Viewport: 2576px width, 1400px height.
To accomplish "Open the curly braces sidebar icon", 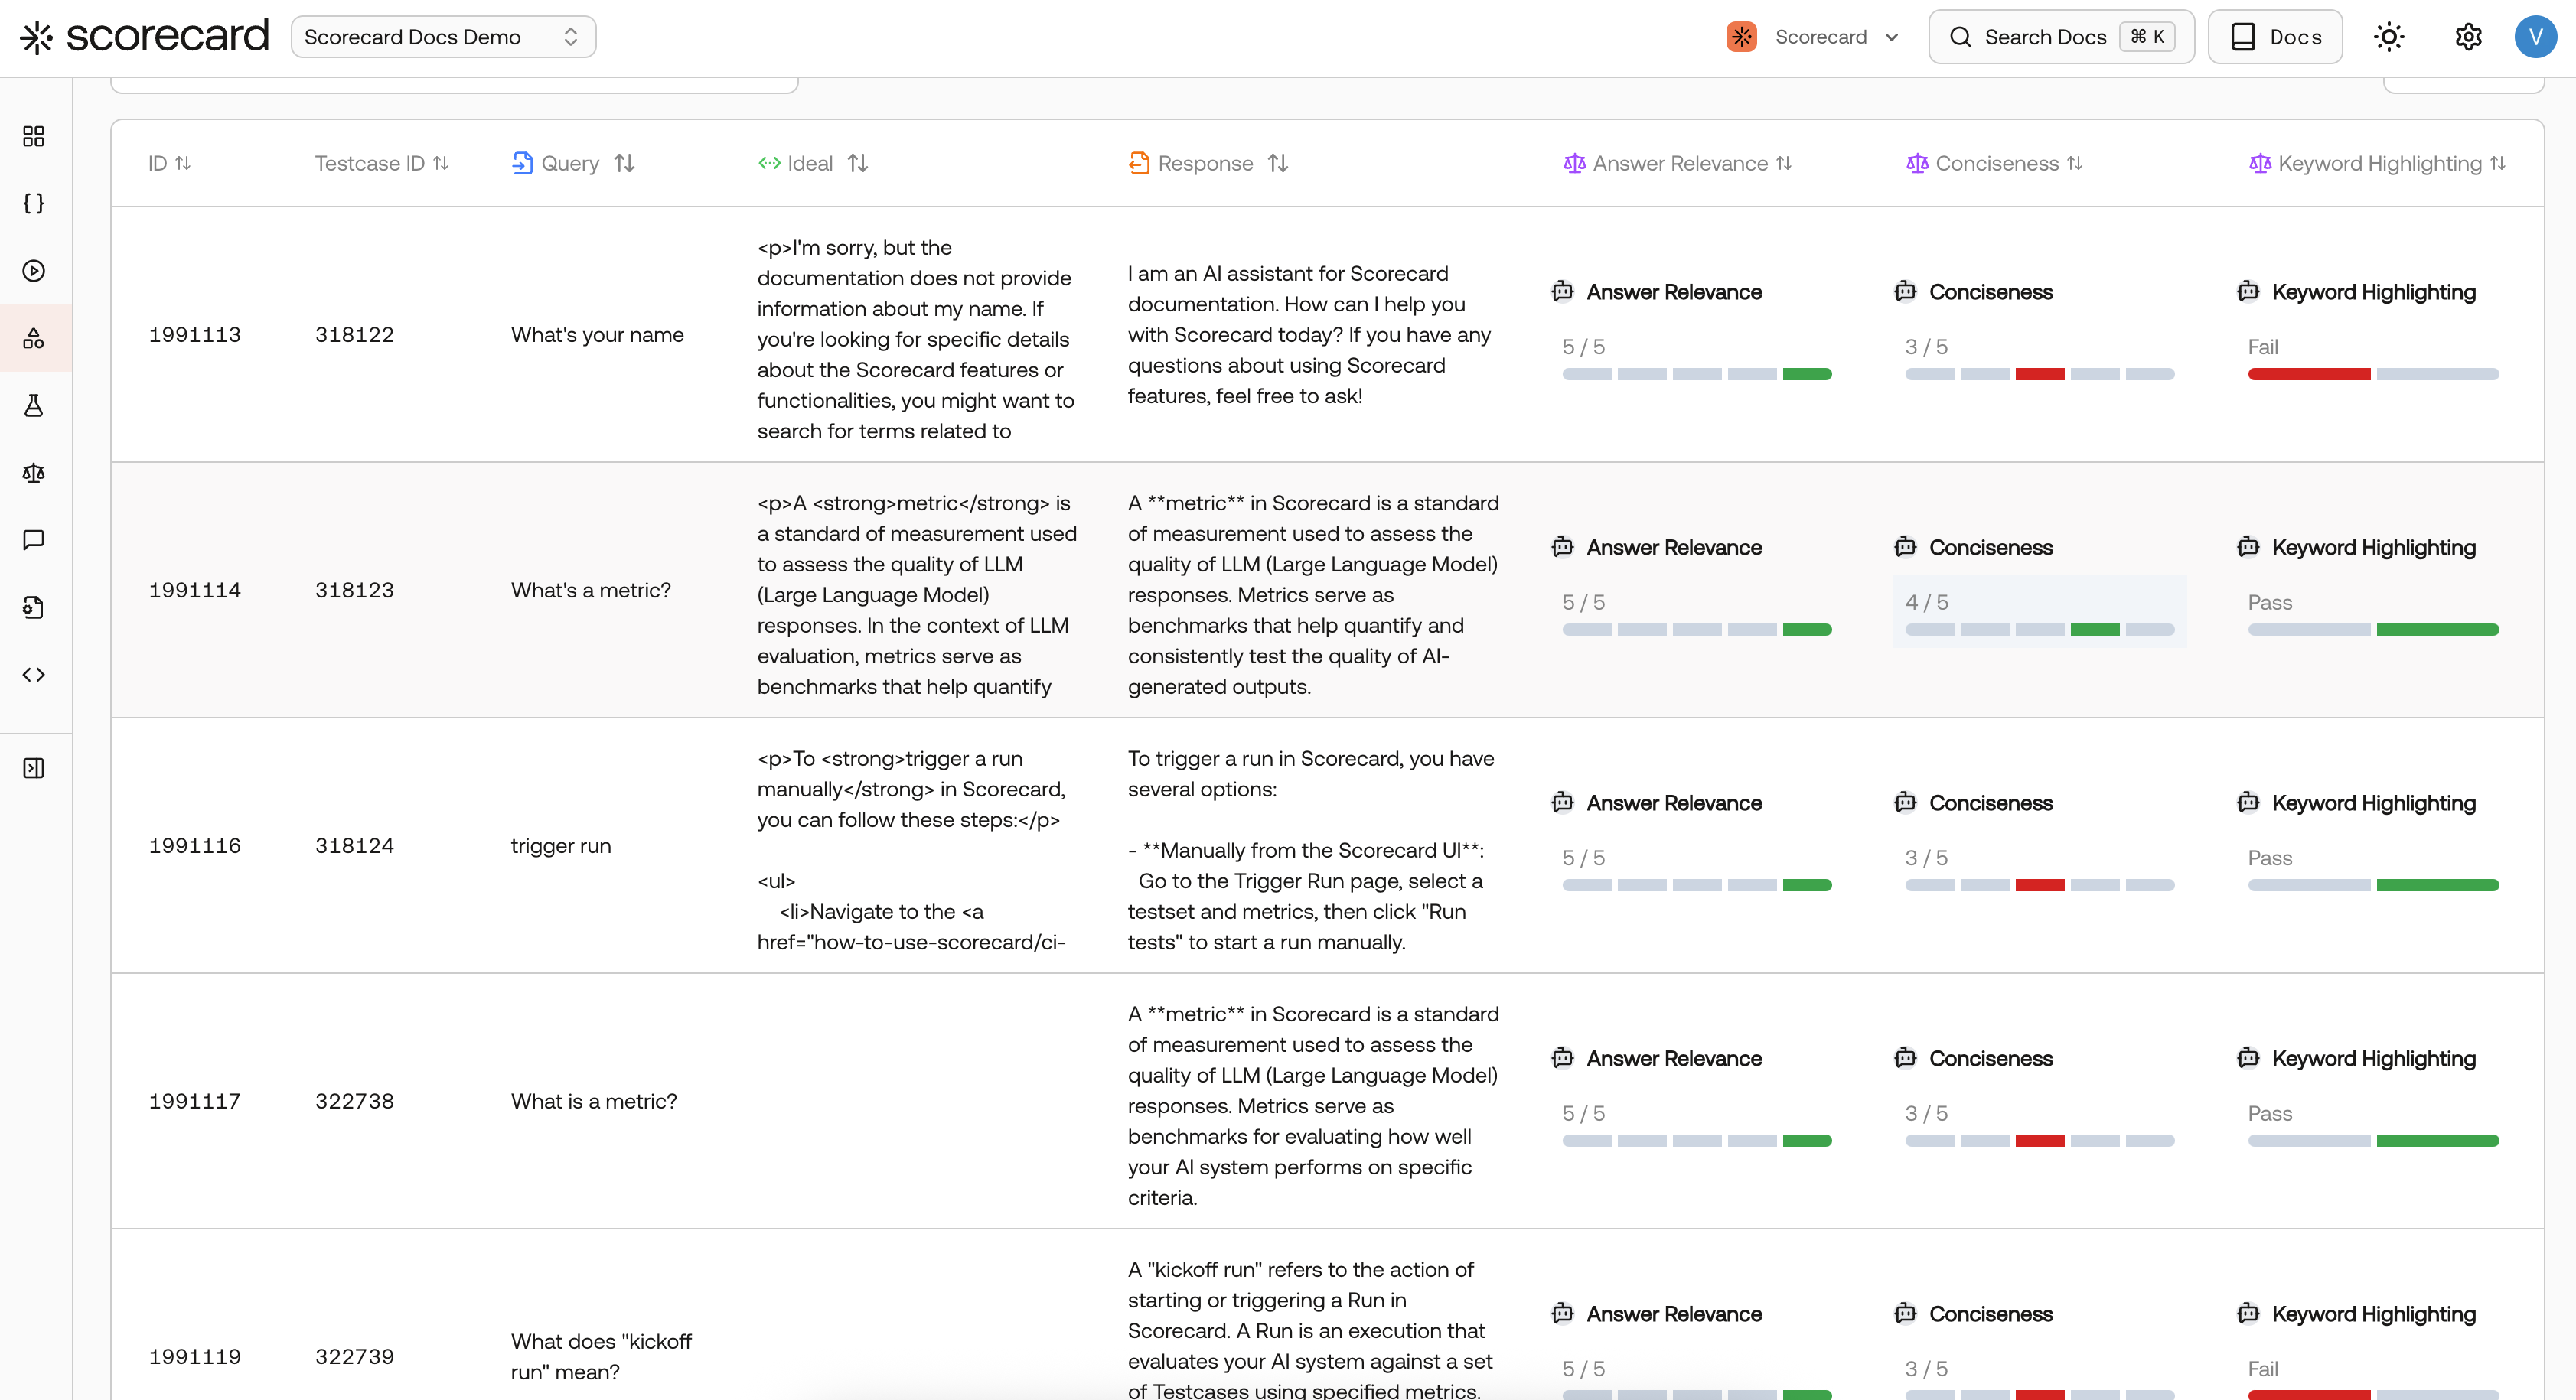I will 34,203.
